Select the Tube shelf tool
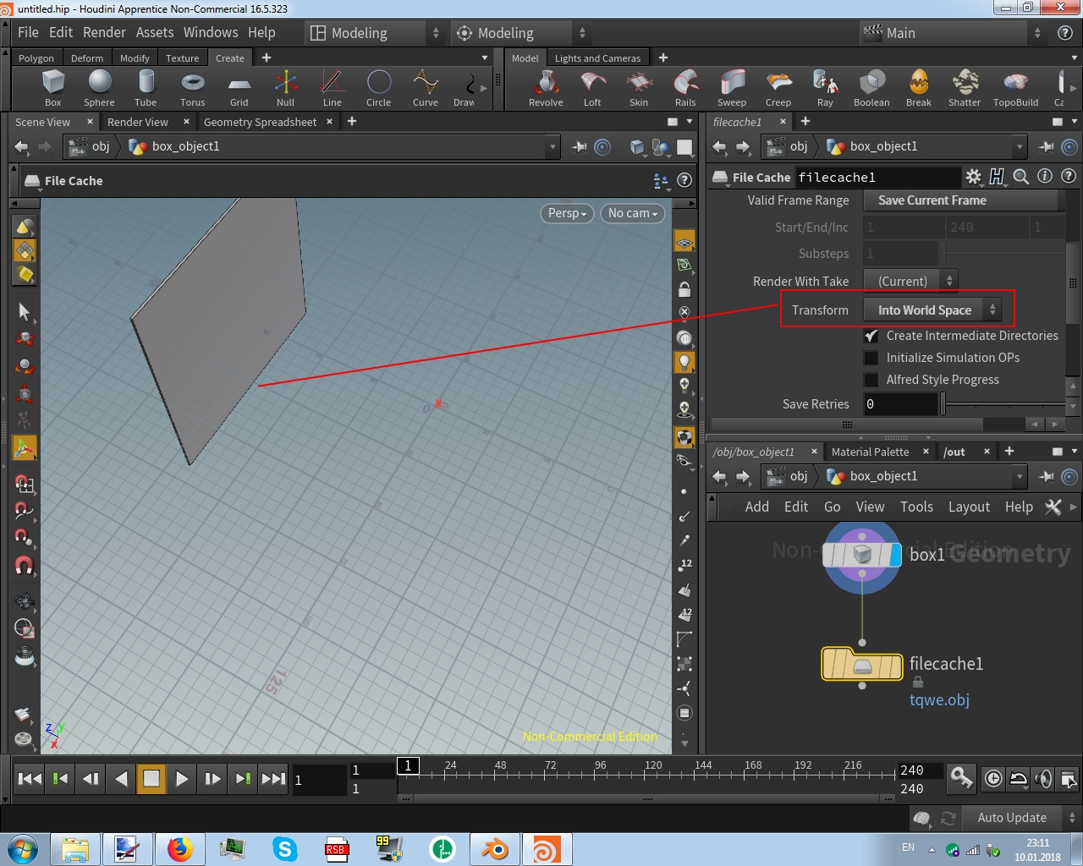The image size is (1083, 866). tap(146, 89)
